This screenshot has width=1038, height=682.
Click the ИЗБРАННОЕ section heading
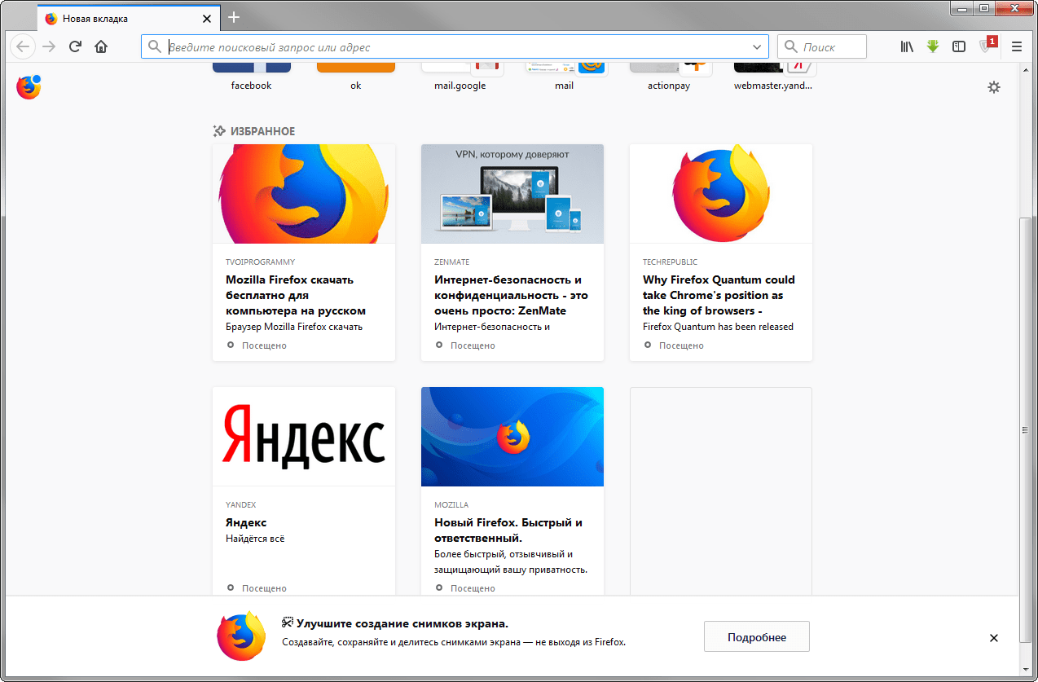tap(262, 131)
